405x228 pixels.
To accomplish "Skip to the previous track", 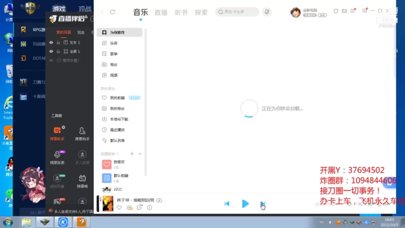I will click(227, 204).
